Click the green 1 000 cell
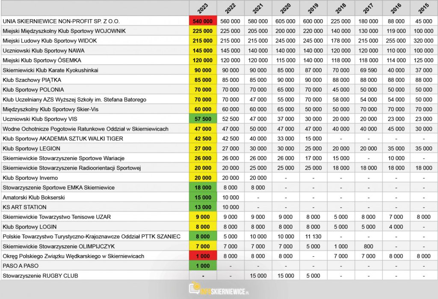 pyautogui.click(x=203, y=266)
